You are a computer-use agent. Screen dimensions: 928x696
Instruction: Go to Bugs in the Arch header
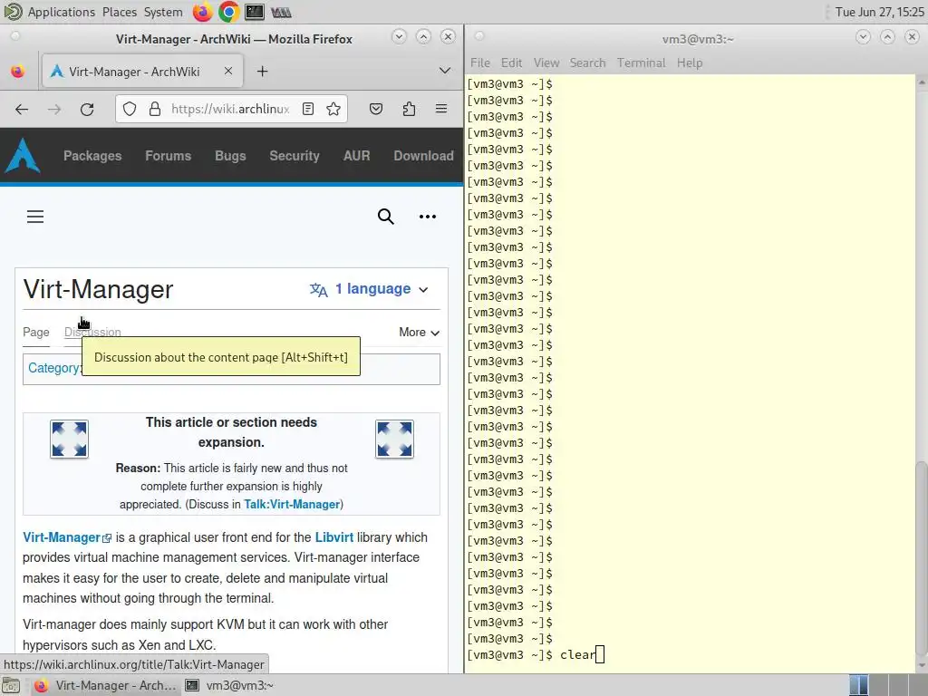[x=230, y=156]
